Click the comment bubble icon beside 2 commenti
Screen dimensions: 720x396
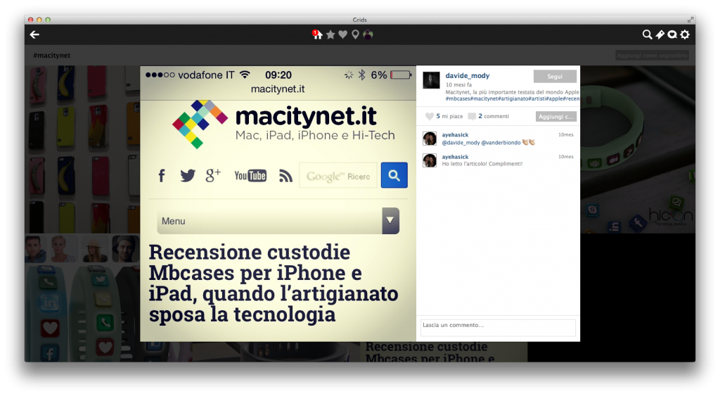click(x=472, y=116)
